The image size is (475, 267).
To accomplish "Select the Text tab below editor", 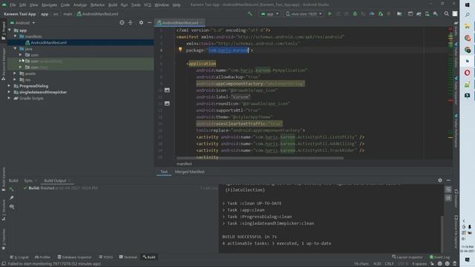I will pos(164,171).
